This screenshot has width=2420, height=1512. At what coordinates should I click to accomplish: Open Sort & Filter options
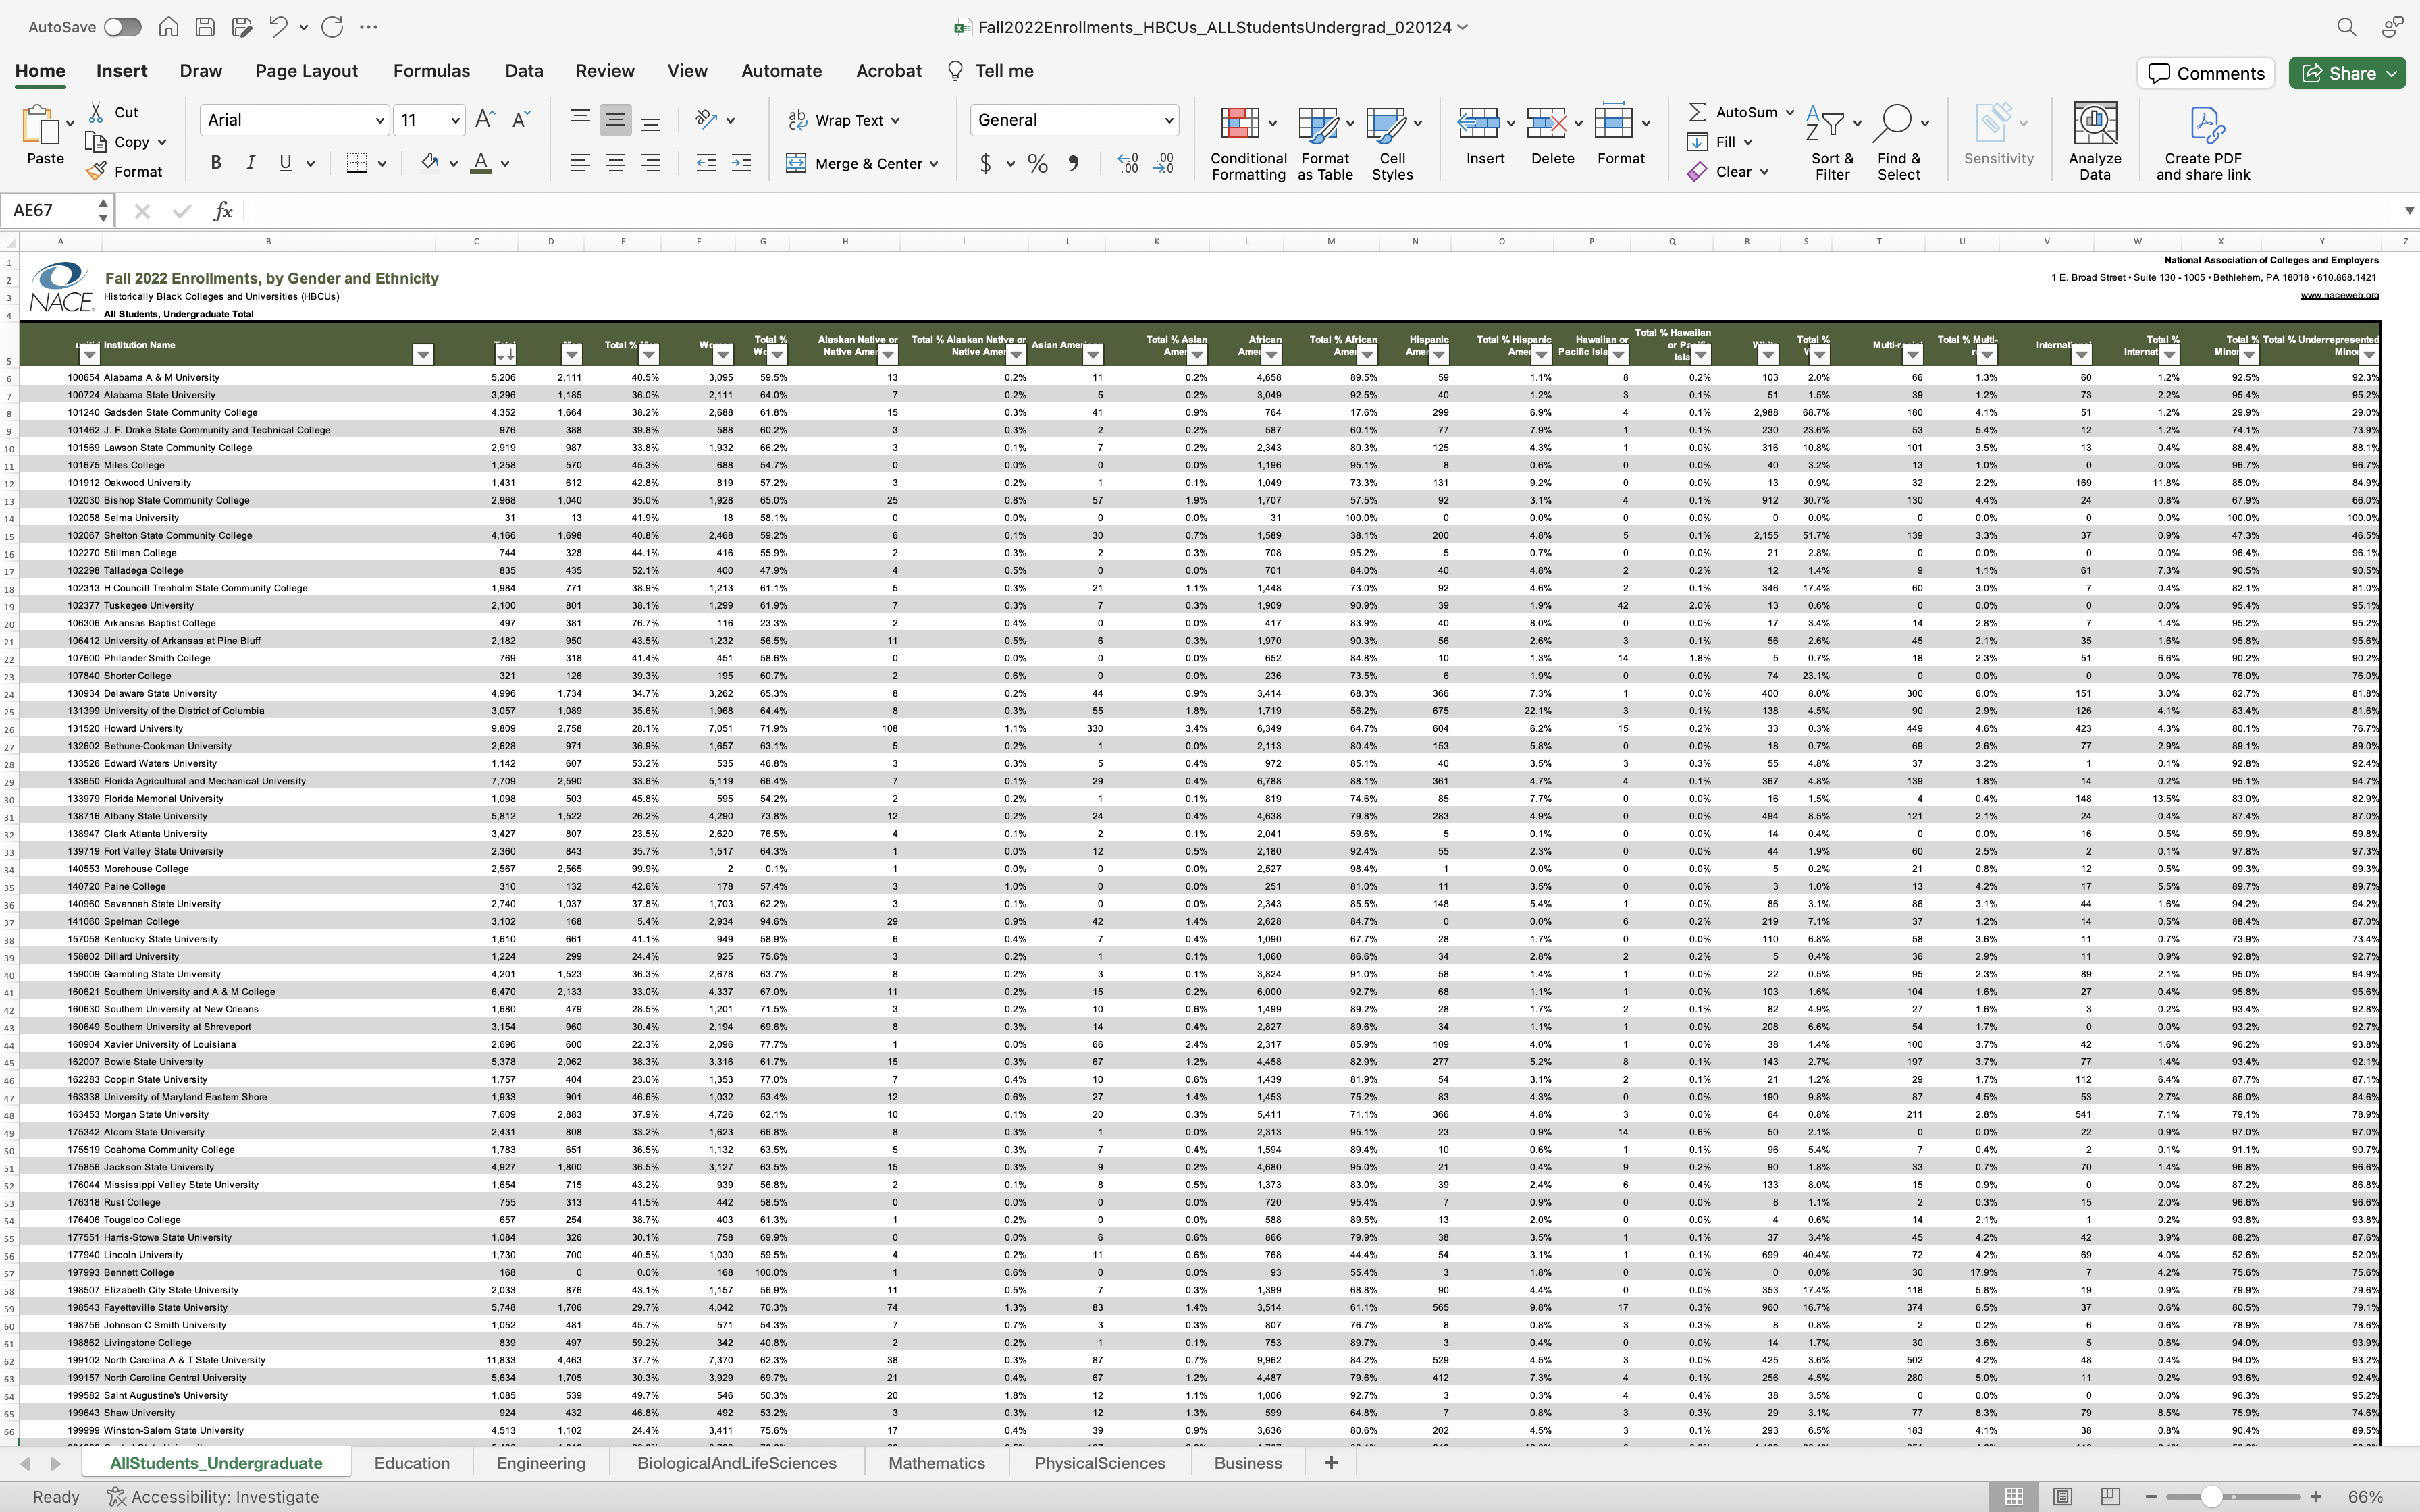pos(1832,143)
